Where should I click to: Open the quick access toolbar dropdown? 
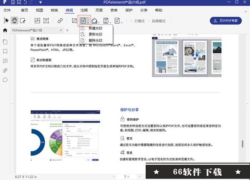40,2
